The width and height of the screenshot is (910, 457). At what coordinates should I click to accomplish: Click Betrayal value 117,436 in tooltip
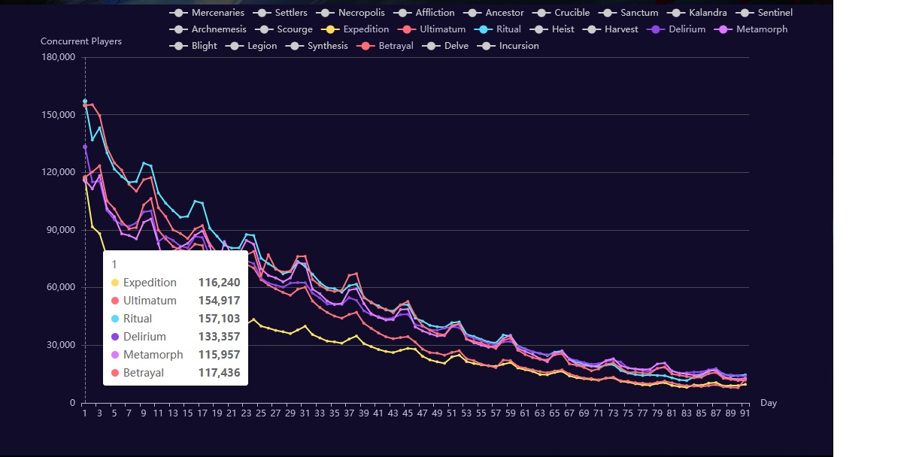[220, 373]
